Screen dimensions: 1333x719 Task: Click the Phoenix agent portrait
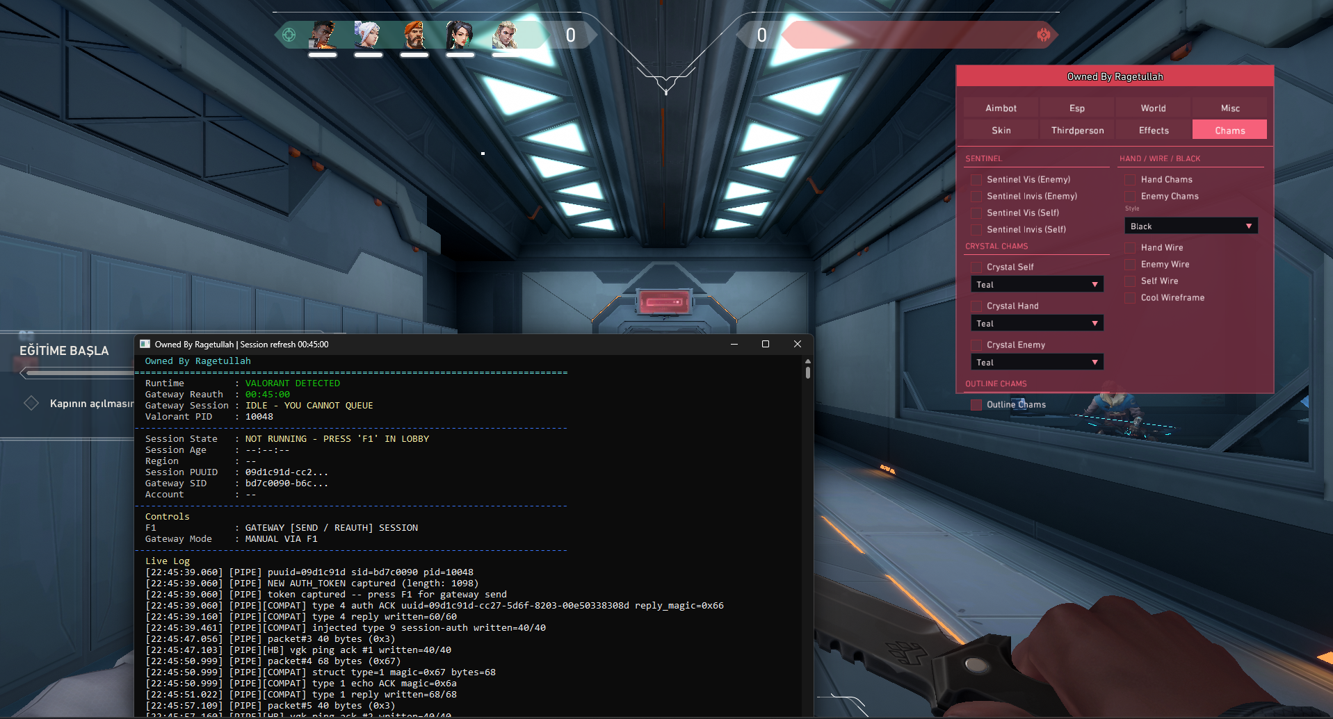click(x=323, y=35)
